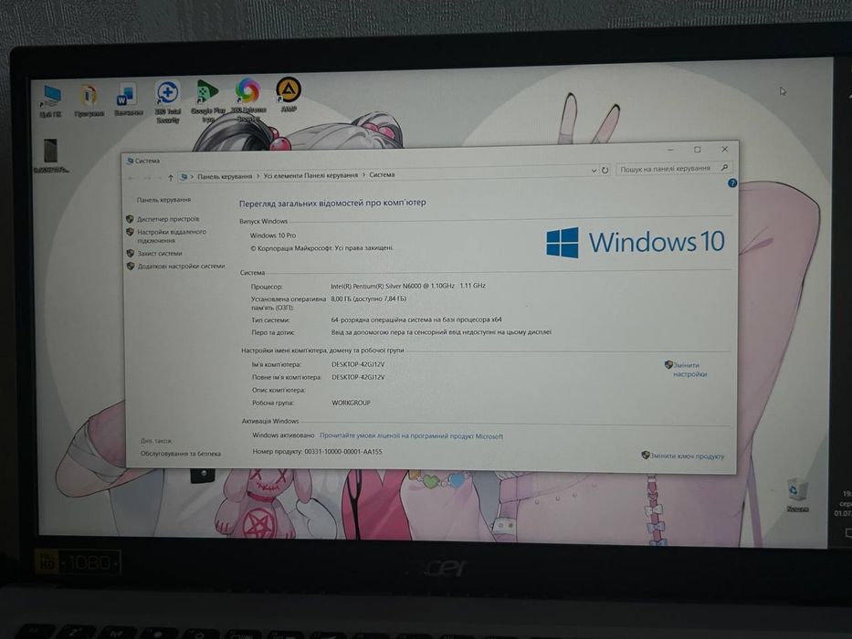Expand chevron after 'Панель керування' breadcrumb

point(258,176)
